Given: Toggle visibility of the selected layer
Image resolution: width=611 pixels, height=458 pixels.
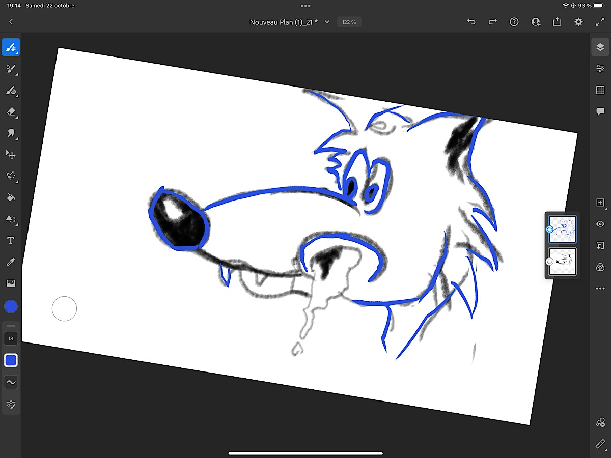Looking at the screenshot, I should pos(600,224).
